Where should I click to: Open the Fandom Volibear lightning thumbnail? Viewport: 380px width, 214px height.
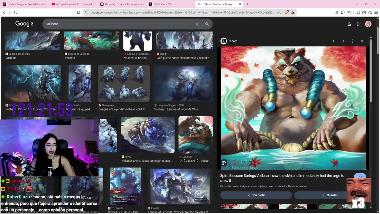33,84
